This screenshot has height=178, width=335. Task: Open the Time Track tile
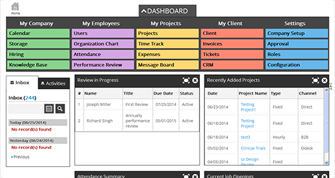(x=167, y=44)
